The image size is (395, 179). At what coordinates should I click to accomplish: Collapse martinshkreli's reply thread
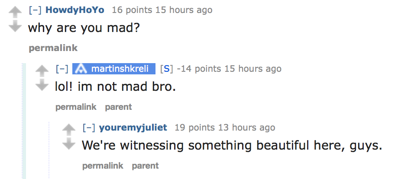click(62, 69)
